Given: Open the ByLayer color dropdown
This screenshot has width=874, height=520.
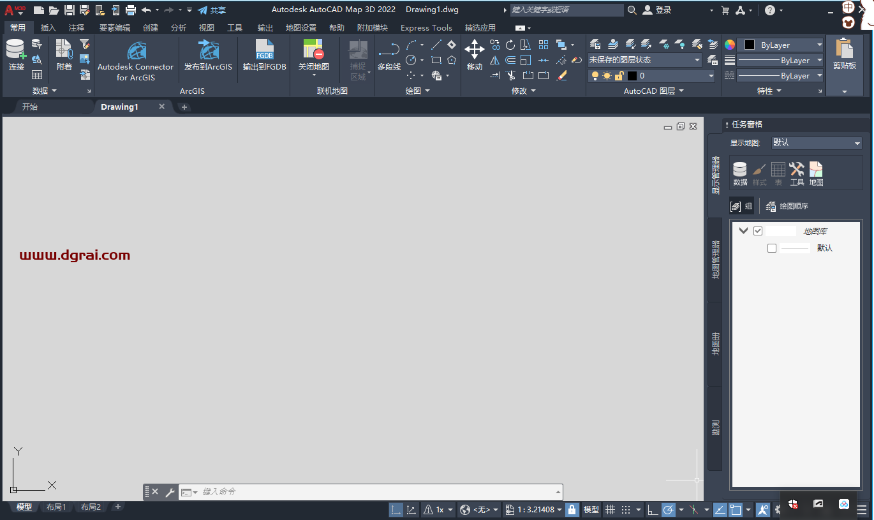Looking at the screenshot, I should click(x=781, y=45).
